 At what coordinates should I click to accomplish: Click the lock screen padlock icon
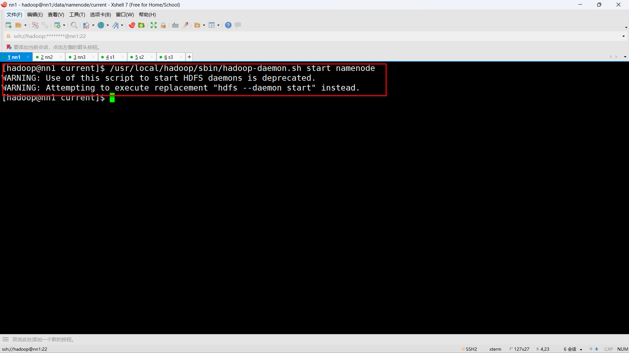tap(163, 25)
